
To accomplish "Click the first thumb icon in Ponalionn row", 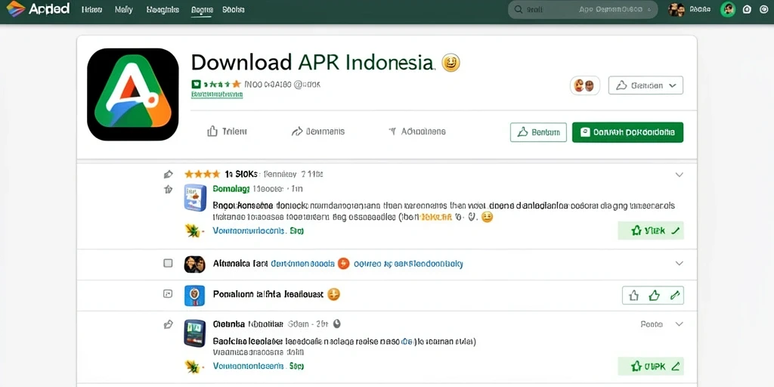I will click(634, 296).
